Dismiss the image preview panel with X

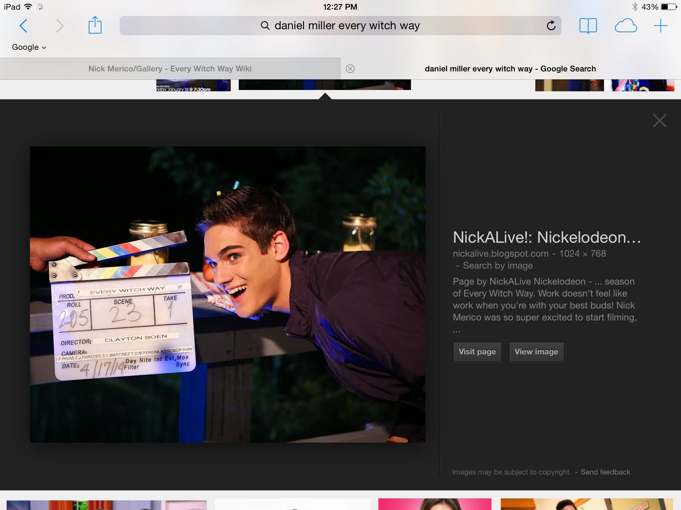[659, 121]
